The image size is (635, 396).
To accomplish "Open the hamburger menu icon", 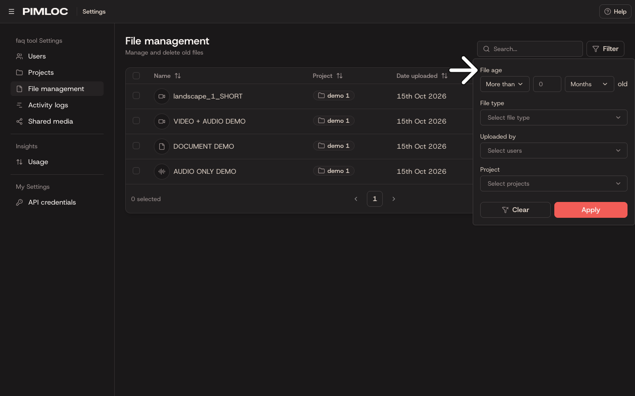I will [11, 11].
